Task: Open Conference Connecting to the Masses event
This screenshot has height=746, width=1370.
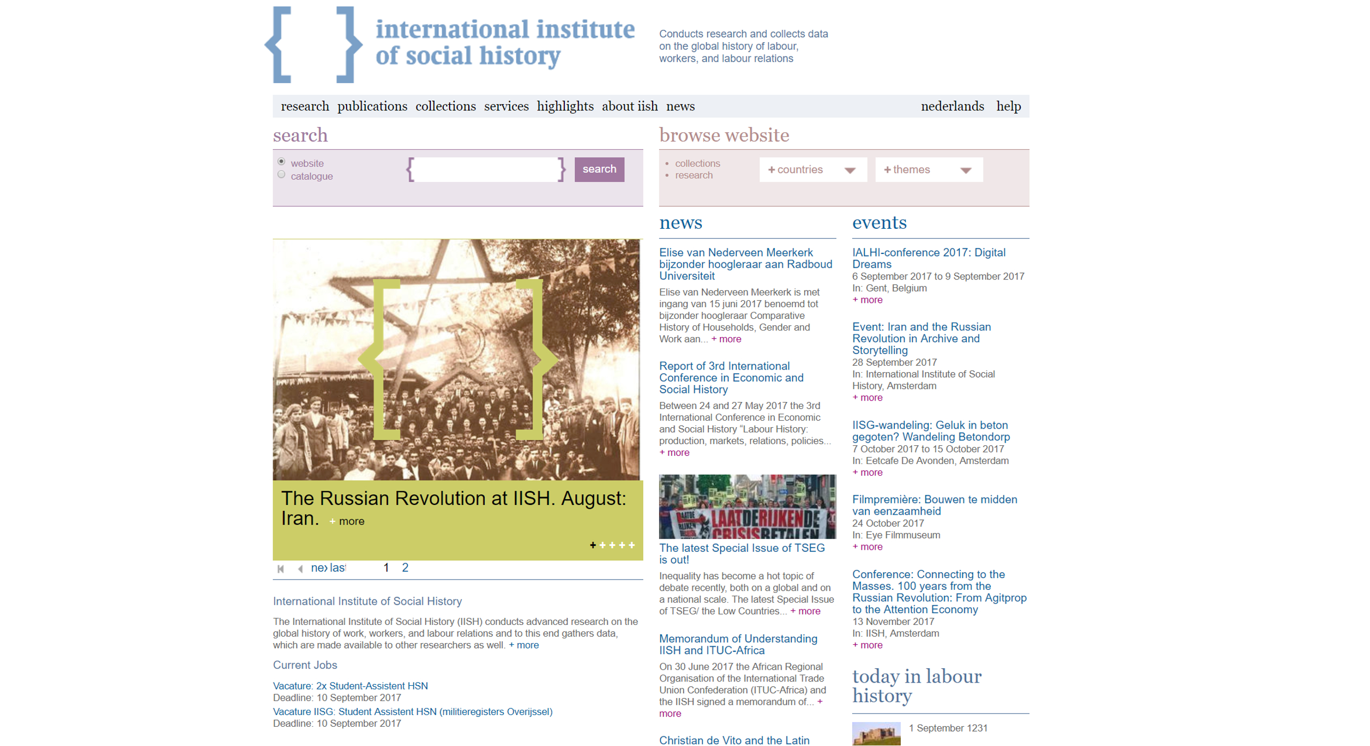Action: tap(939, 591)
